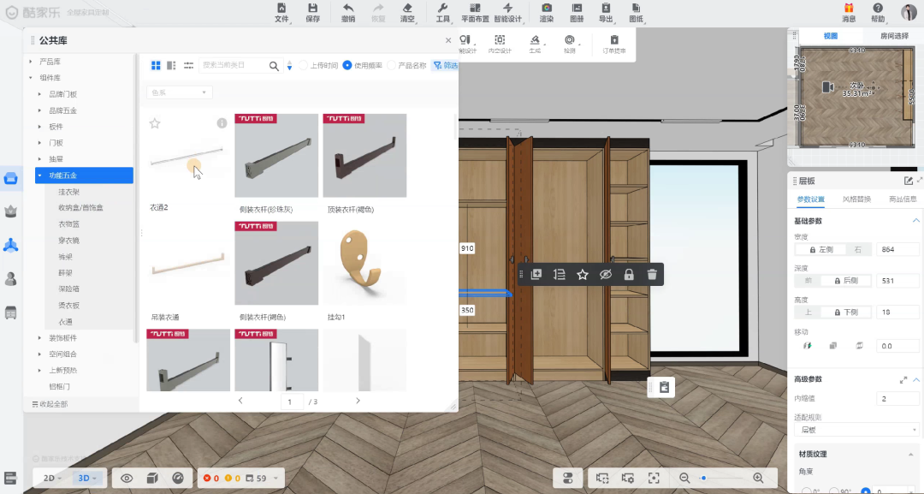Select 左侧 width anchor toggle
The height and width of the screenshot is (494, 924).
(x=820, y=249)
